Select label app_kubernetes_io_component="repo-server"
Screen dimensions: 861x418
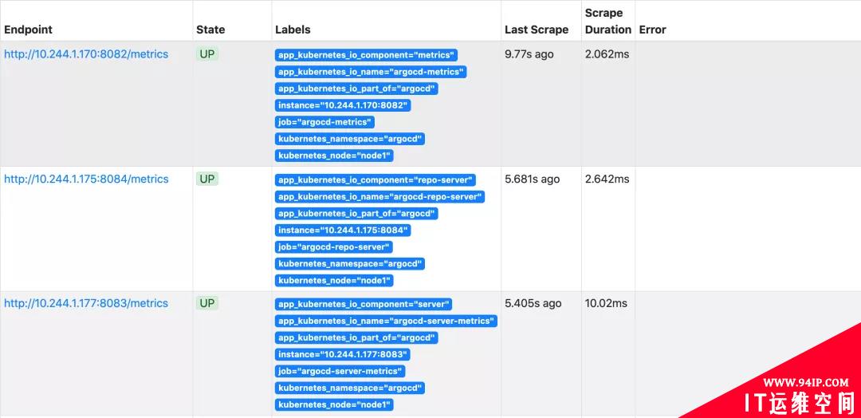point(375,180)
